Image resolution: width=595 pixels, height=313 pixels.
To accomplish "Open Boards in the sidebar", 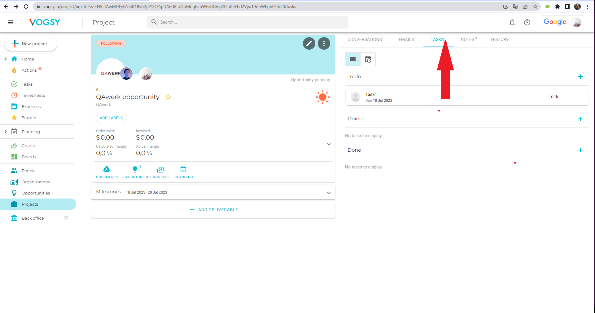I will 29,157.
